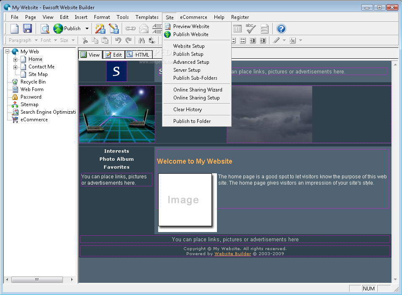Viewport: 402px width, 295px height.
Task: Open Web Form in the sidebar
Action: (32, 89)
